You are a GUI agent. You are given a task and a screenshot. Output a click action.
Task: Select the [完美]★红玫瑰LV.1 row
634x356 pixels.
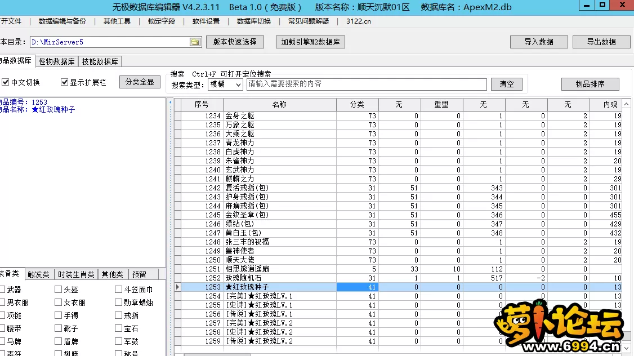pos(398,296)
